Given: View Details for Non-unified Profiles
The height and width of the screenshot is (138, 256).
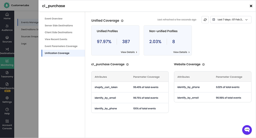Looking at the screenshot, I should click(x=181, y=52).
